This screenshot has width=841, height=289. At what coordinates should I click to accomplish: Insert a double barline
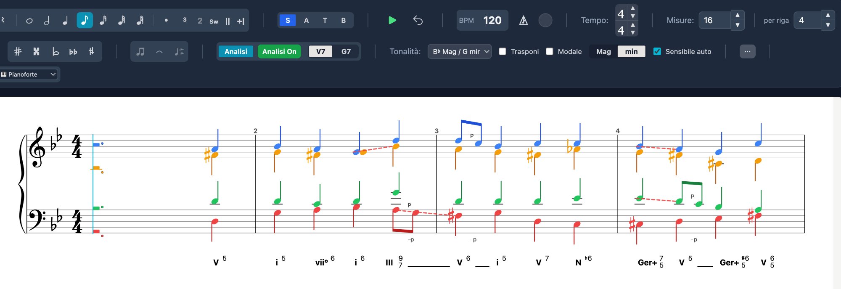(x=227, y=21)
